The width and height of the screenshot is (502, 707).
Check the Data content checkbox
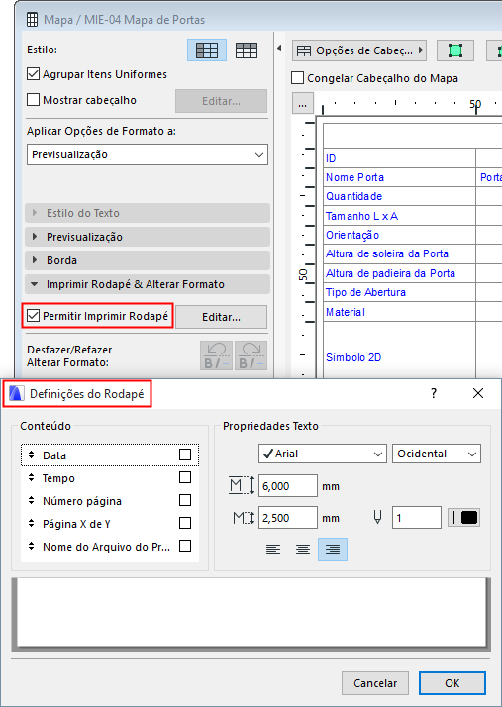coord(185,454)
